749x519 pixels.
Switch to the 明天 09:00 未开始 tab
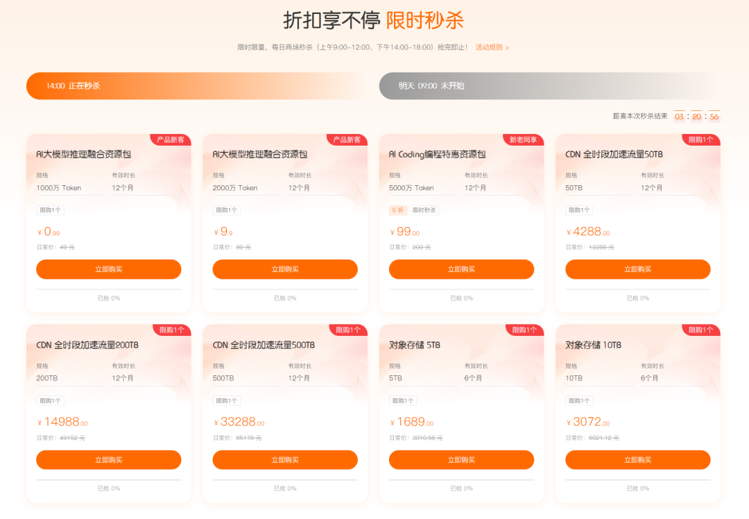(549, 86)
